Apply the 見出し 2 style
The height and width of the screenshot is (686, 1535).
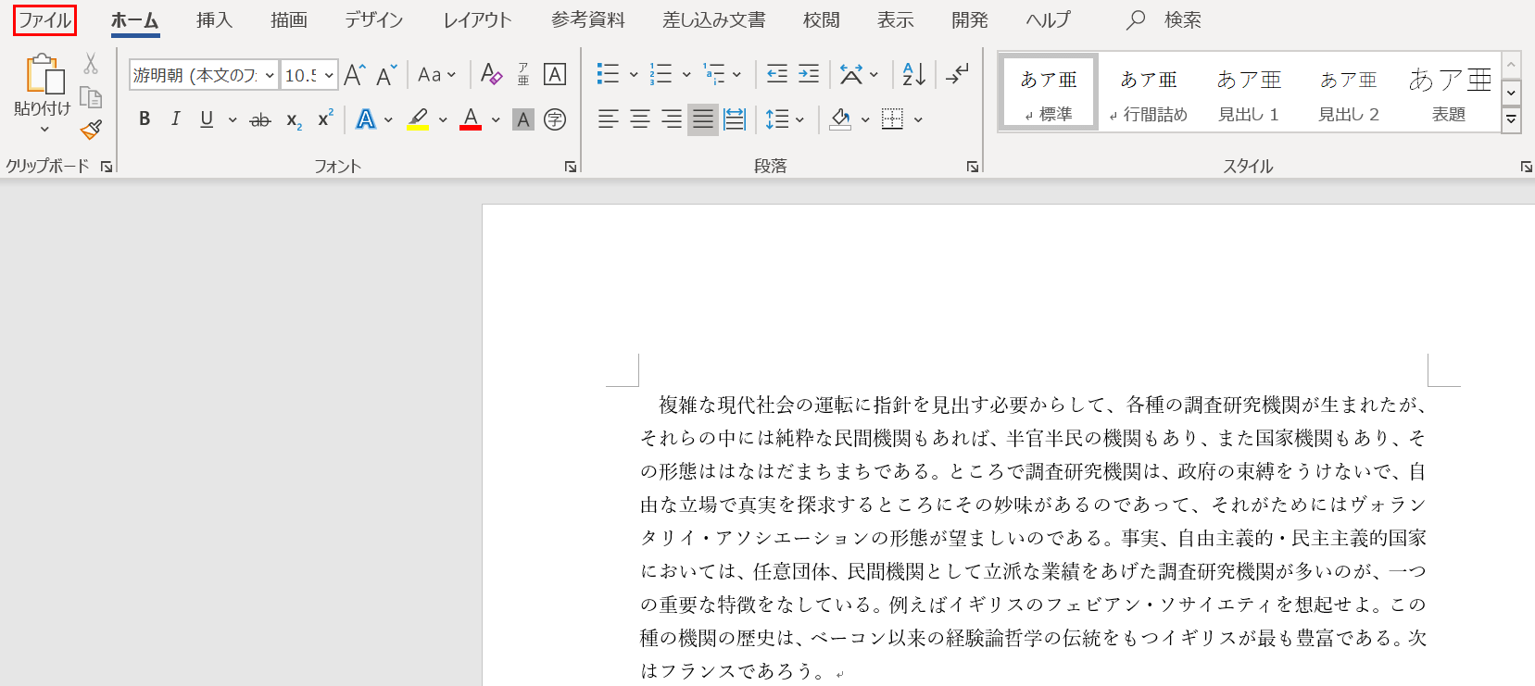click(1349, 93)
